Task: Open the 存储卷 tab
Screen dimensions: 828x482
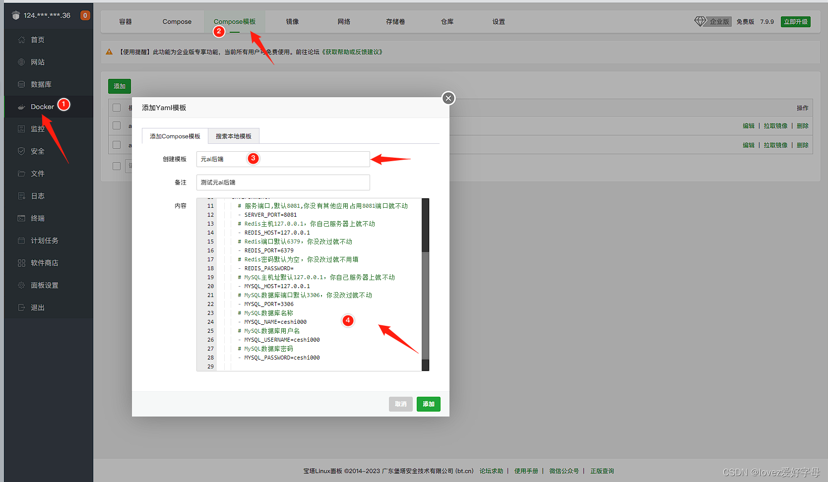Action: 395,21
